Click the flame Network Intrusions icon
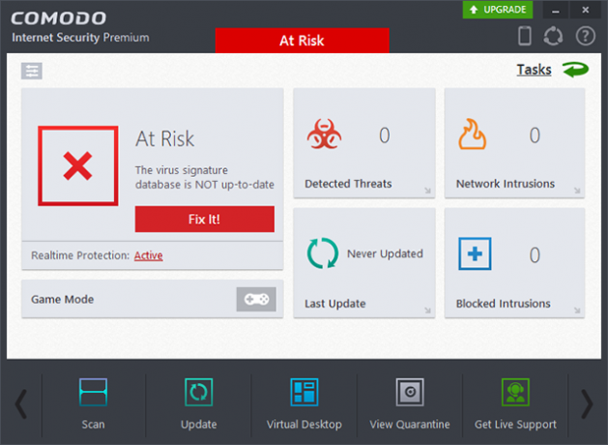The height and width of the screenshot is (445, 608). [472, 134]
